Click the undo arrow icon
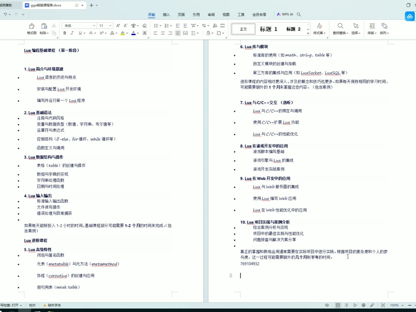Viewport: 416px width, 312px height. [x=5, y=14]
